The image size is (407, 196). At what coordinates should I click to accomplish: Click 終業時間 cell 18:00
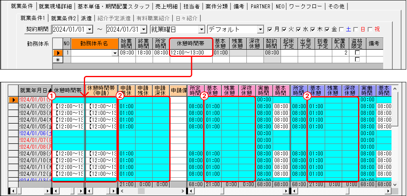144,53
